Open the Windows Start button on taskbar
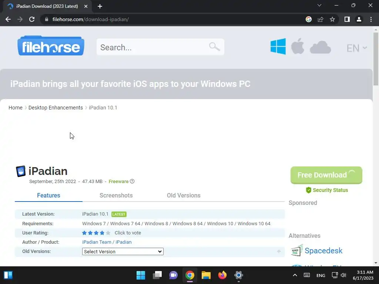 click(141, 275)
